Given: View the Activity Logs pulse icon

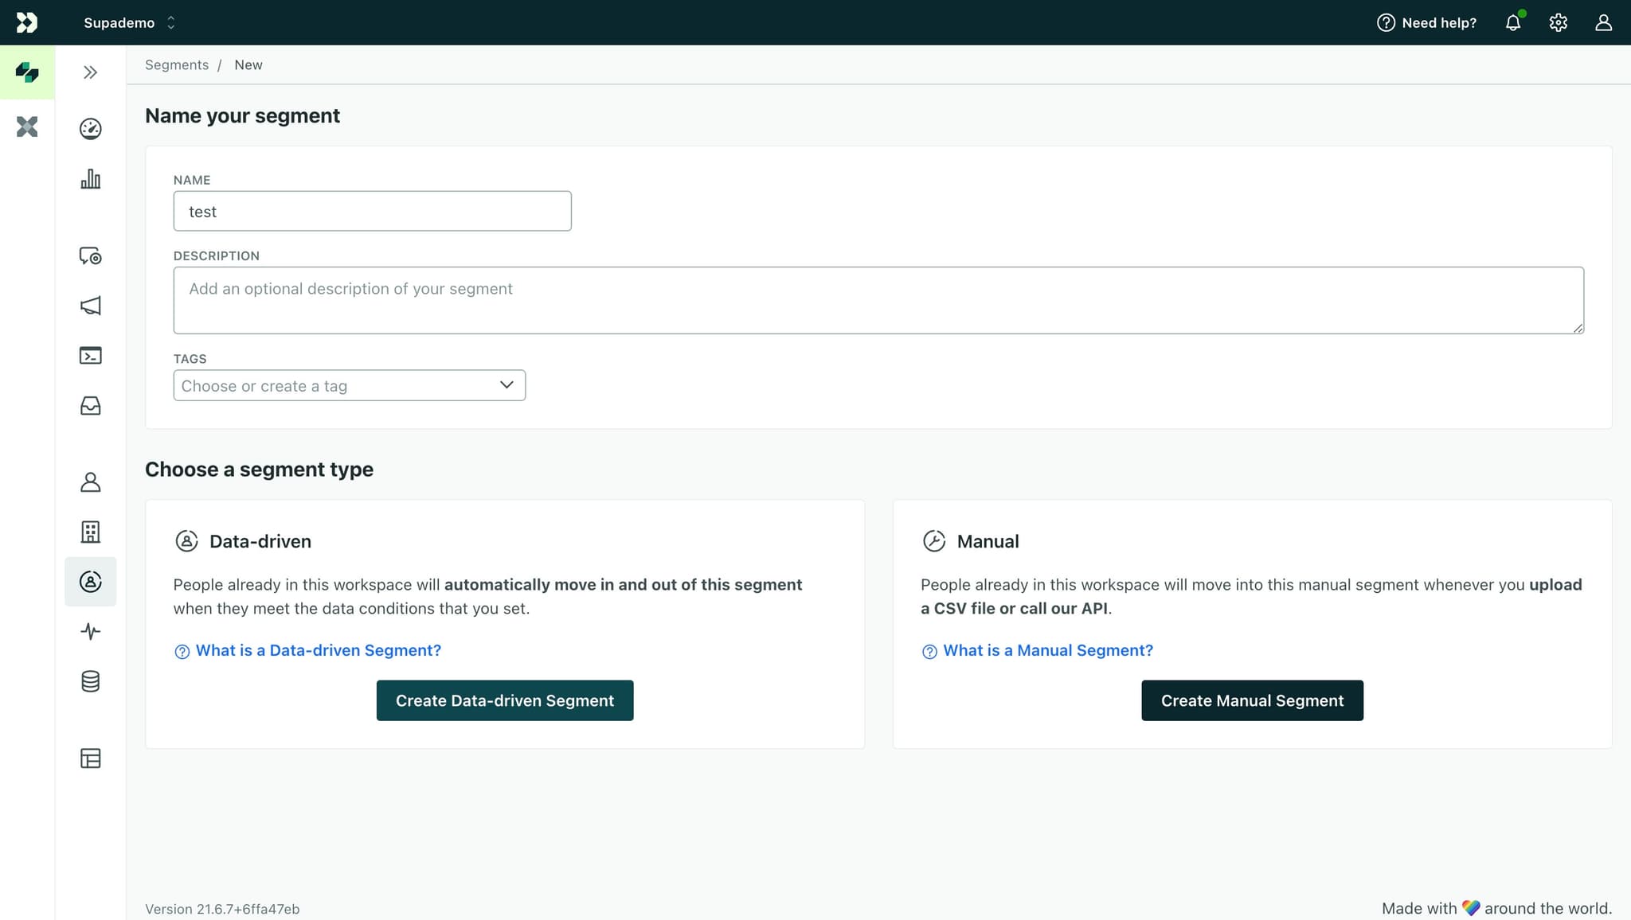Looking at the screenshot, I should point(90,631).
